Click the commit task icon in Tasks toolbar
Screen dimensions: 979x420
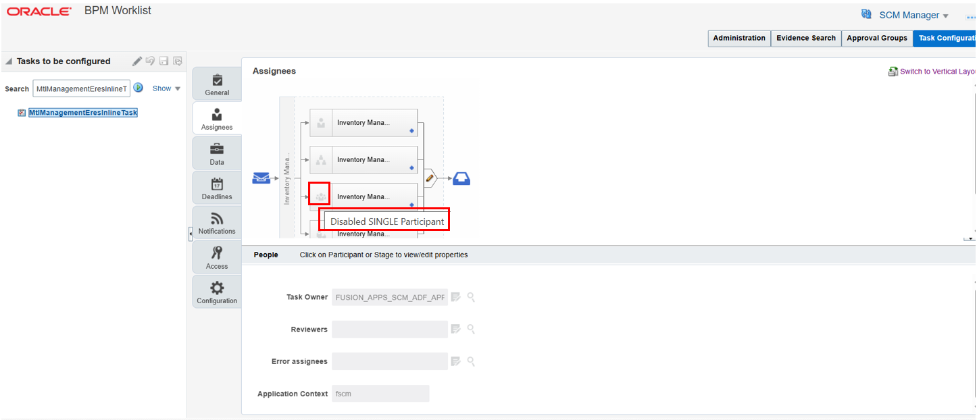[177, 61]
